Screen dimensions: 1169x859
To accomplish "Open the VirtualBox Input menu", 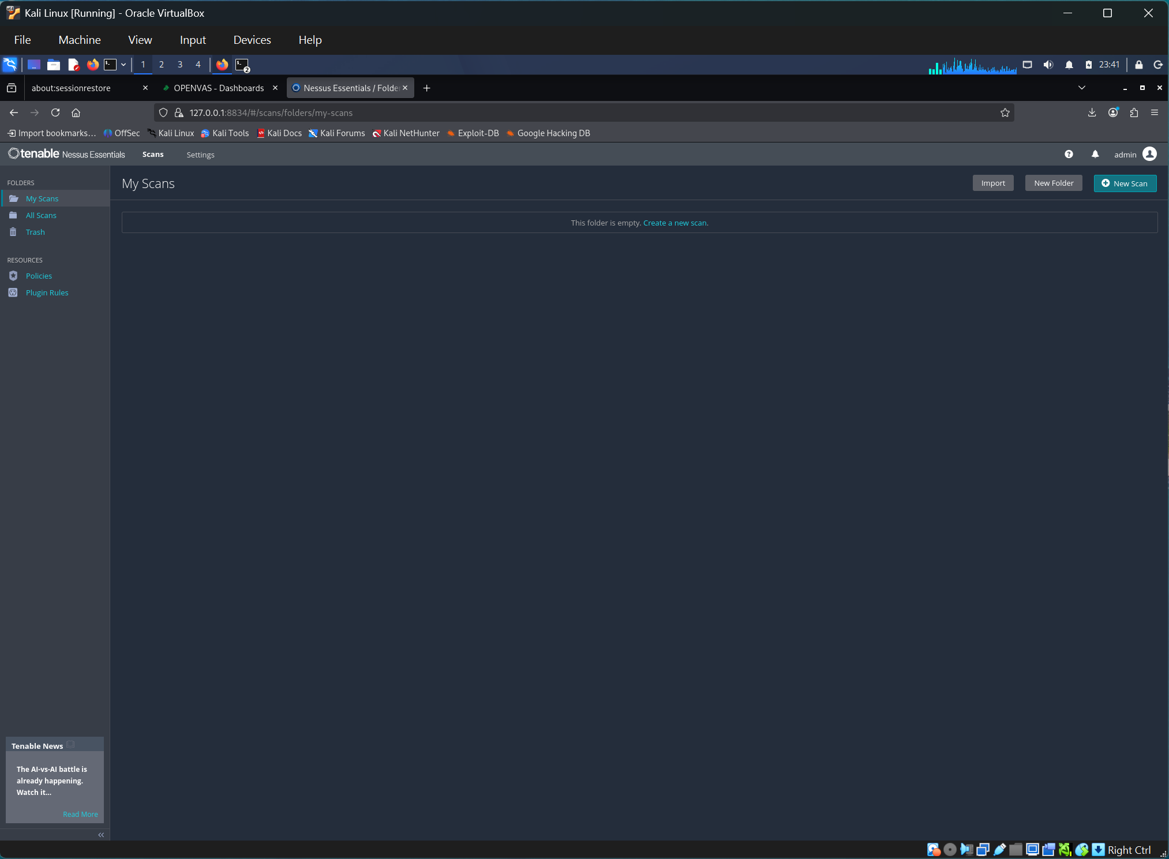I will [x=193, y=40].
